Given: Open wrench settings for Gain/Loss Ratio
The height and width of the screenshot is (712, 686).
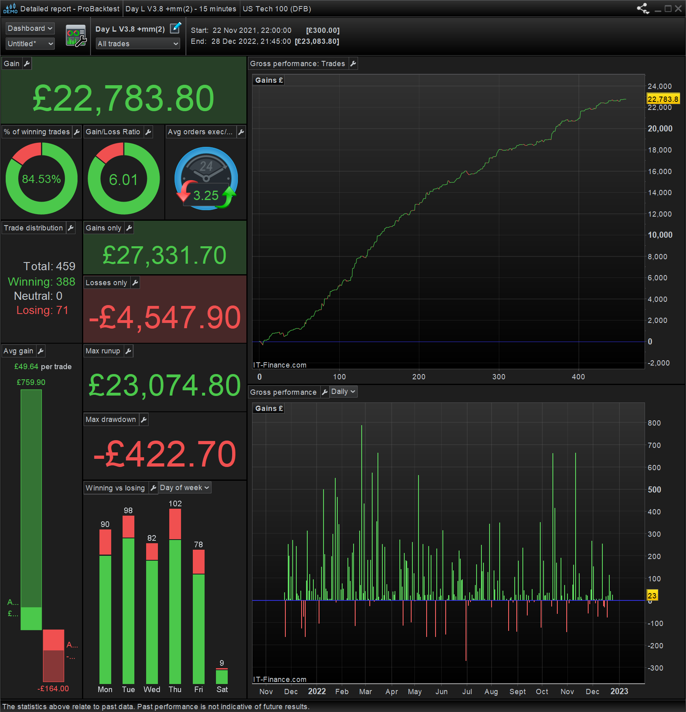Looking at the screenshot, I should pyautogui.click(x=148, y=132).
